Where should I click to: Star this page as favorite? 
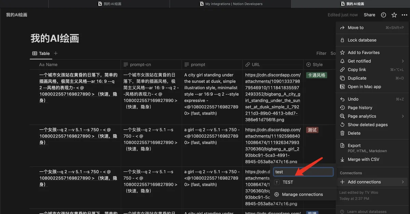point(394,15)
